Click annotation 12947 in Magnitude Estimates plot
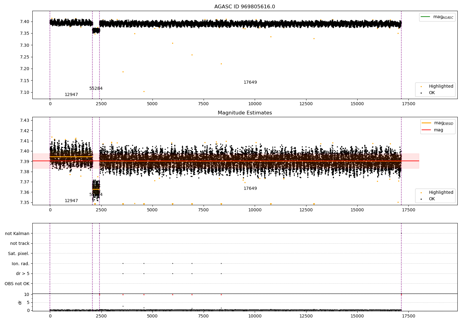The width and height of the screenshot is (462, 323). pyautogui.click(x=71, y=201)
